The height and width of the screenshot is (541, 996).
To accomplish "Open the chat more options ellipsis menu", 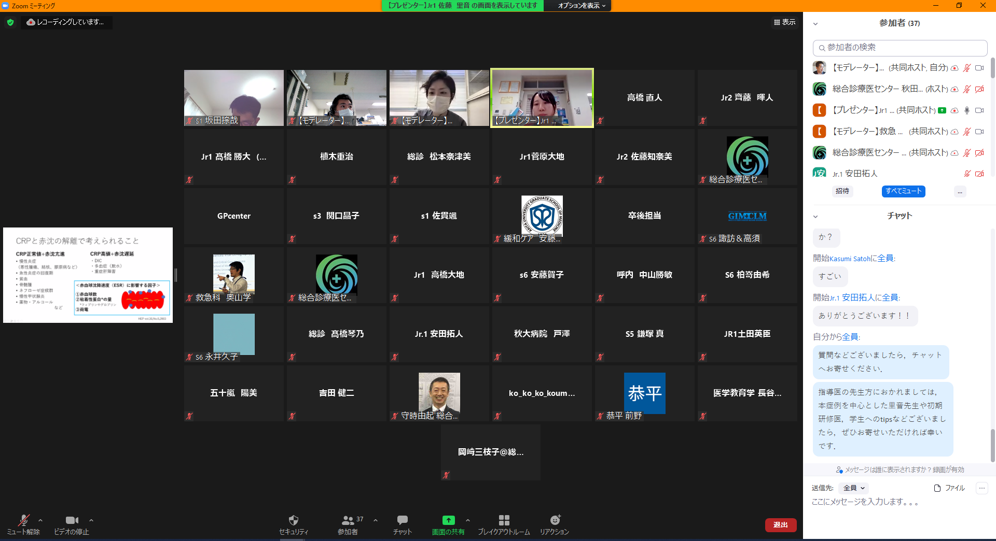I will pyautogui.click(x=981, y=488).
